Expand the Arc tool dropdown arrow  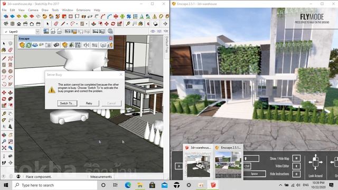click(x=77, y=24)
